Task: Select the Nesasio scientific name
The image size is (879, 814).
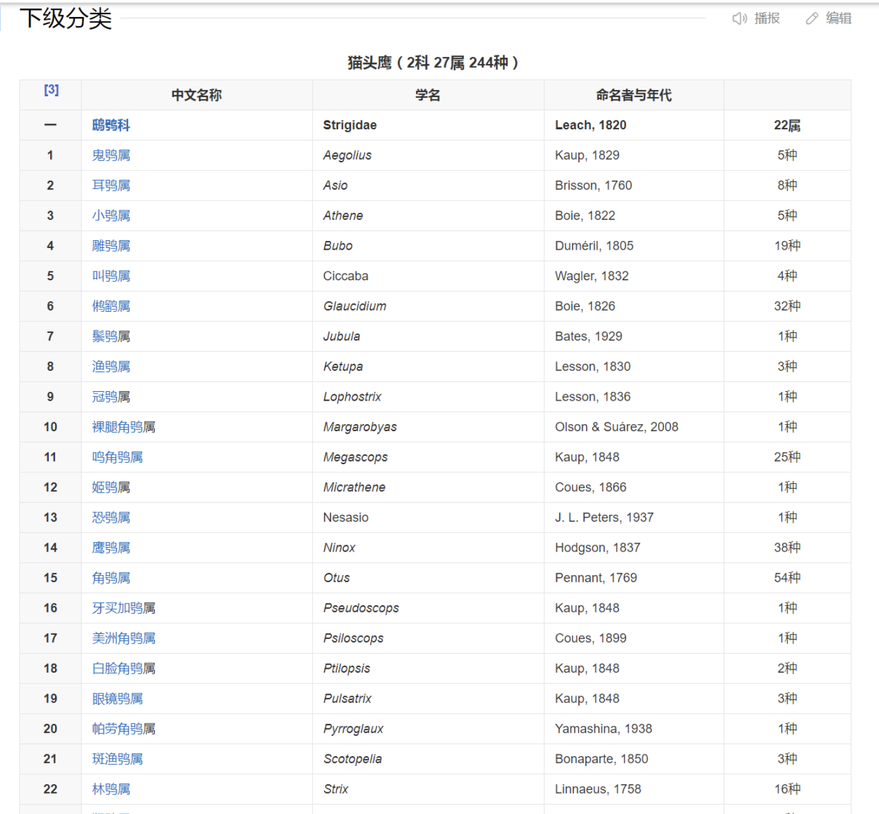Action: coord(346,517)
